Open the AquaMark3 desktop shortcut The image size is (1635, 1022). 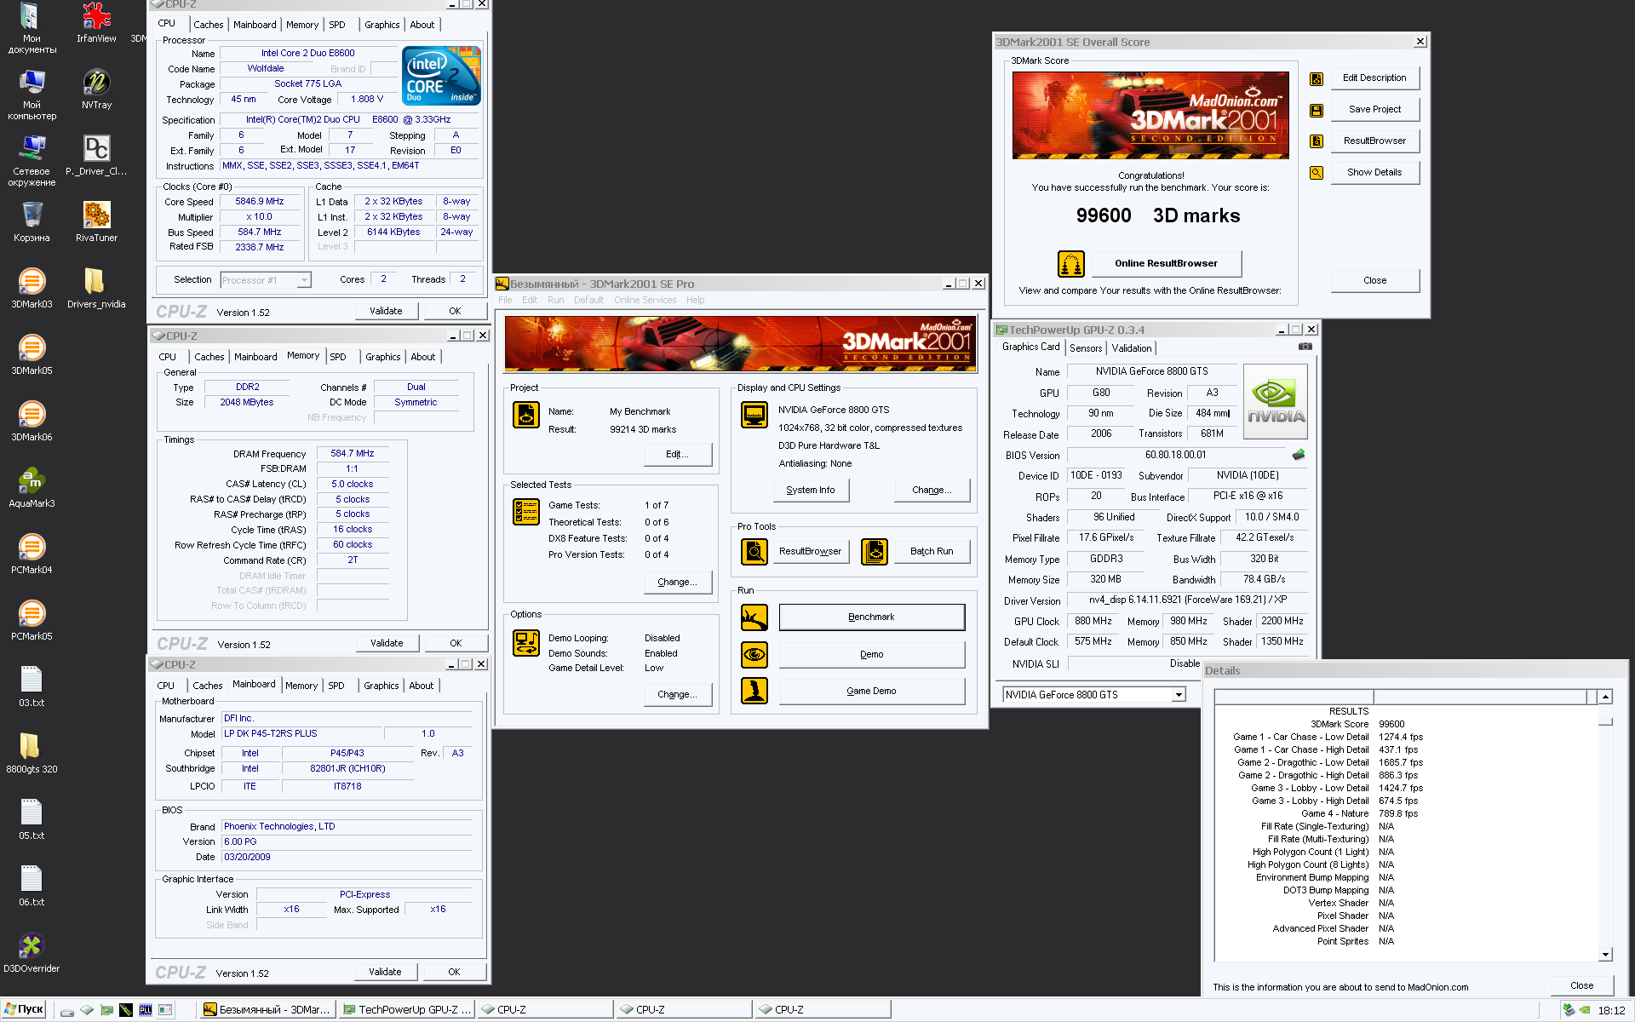[32, 487]
